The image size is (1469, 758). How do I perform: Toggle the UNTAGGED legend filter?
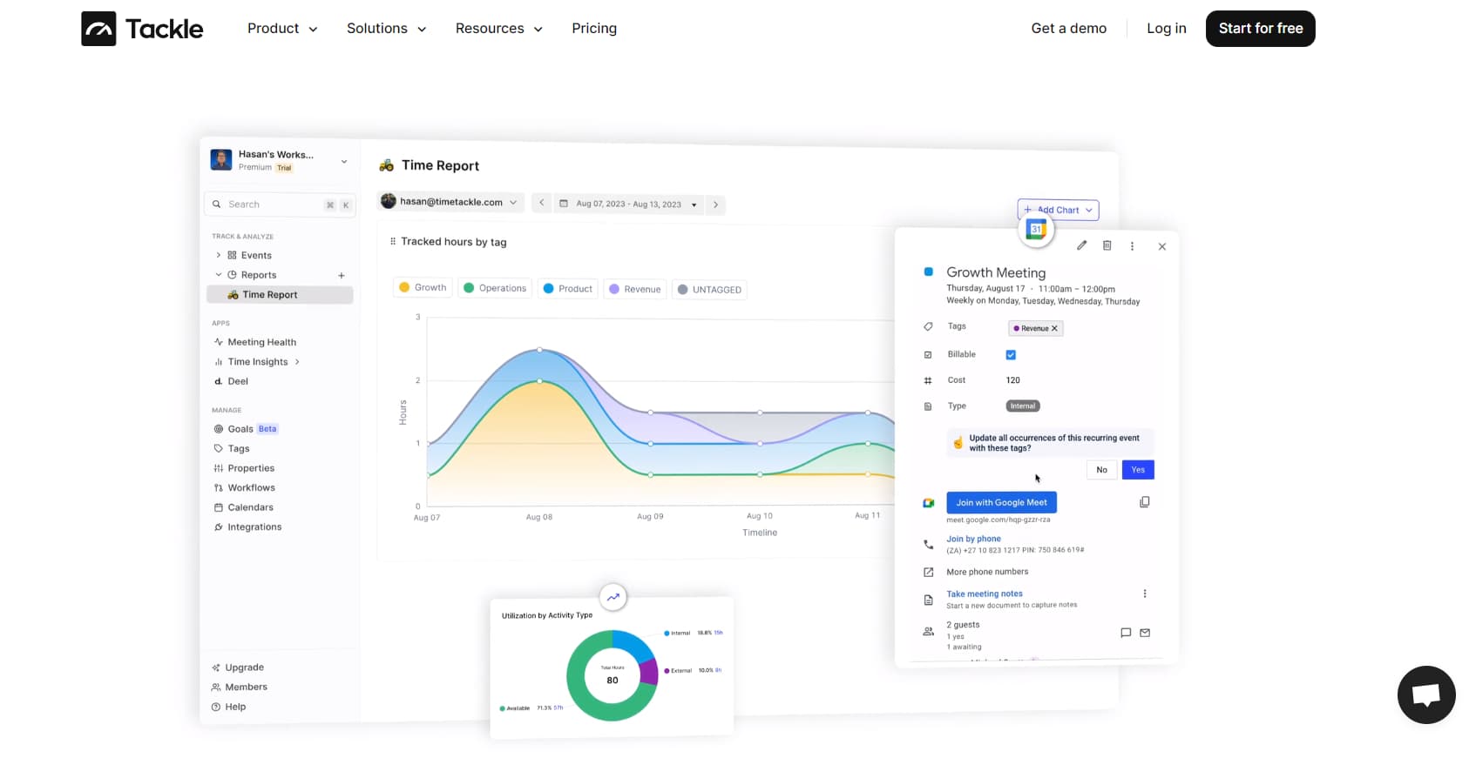point(709,290)
